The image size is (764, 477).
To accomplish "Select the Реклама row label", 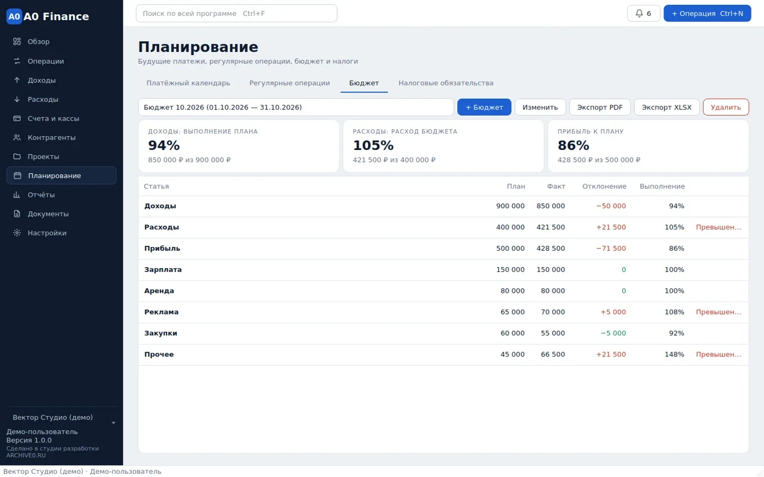I will [162, 312].
